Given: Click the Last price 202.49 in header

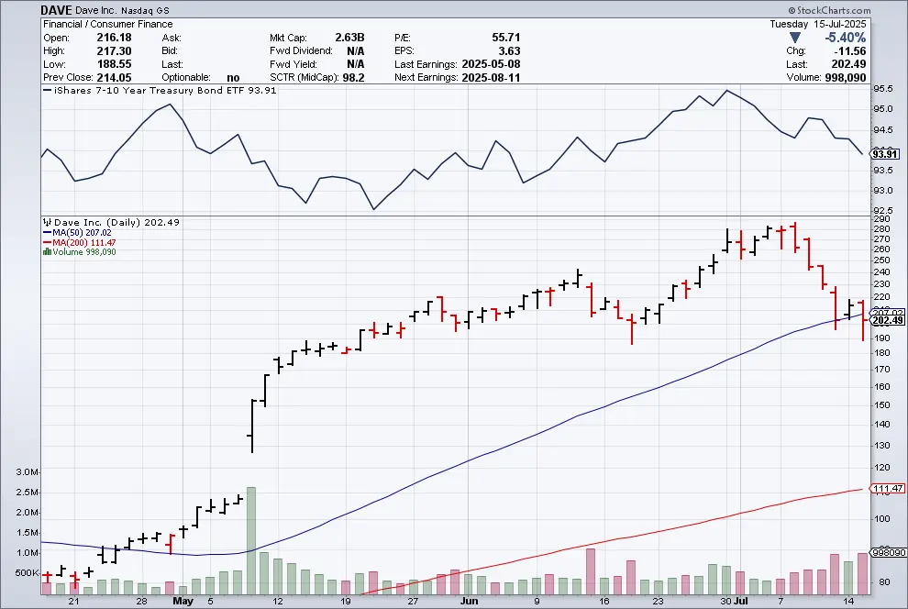Looking at the screenshot, I should (x=850, y=64).
